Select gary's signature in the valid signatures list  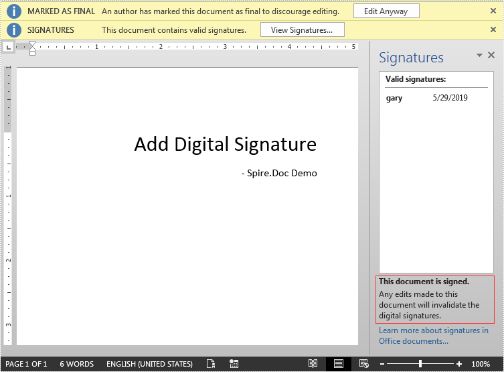pos(436,98)
